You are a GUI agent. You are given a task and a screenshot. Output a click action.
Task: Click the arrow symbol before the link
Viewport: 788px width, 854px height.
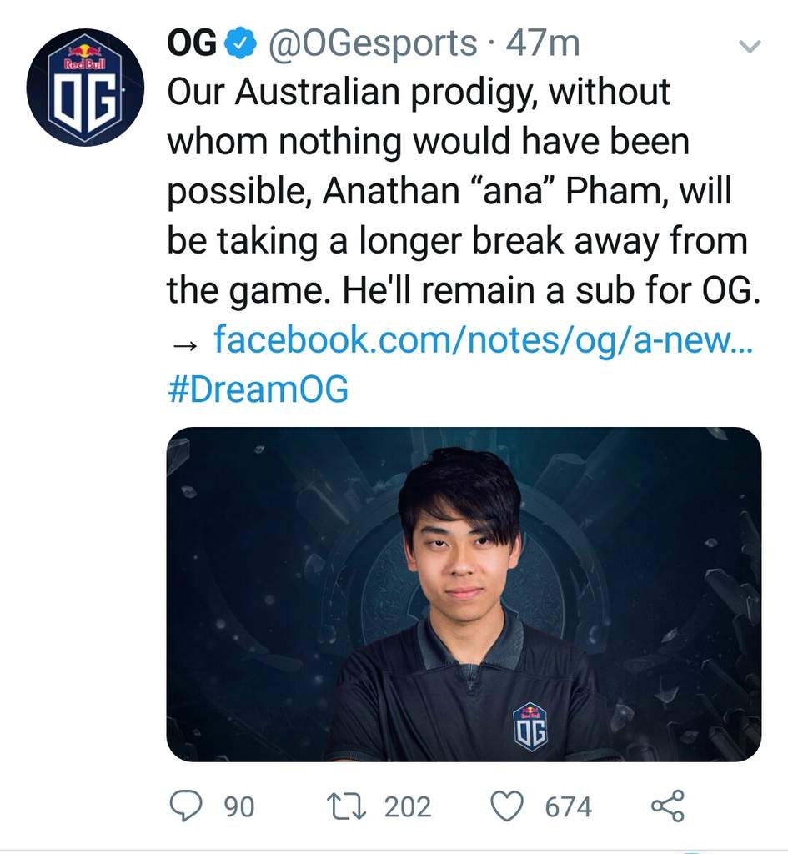click(x=184, y=344)
